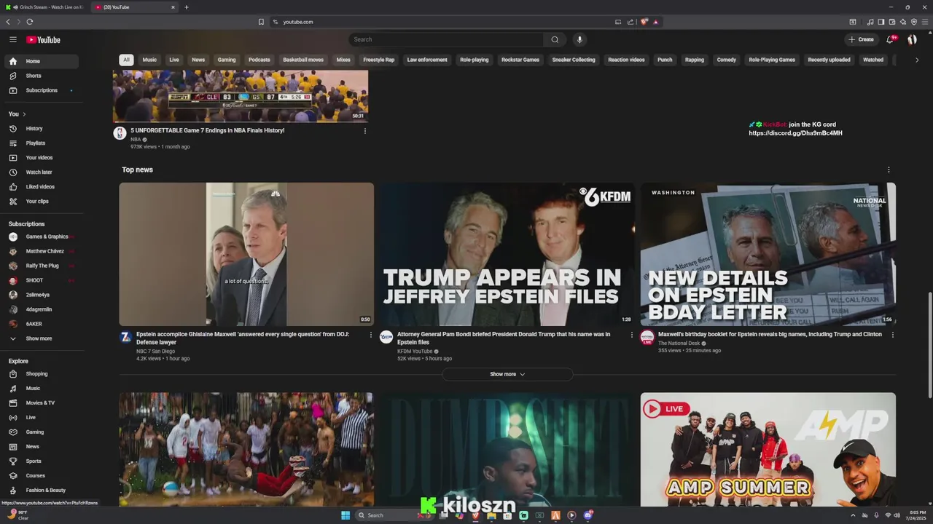
Task: Open the account avatar menu
Action: 912,39
